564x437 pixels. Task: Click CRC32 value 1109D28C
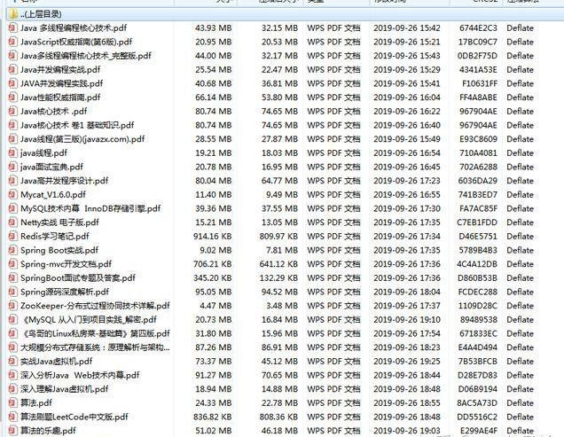[478, 306]
